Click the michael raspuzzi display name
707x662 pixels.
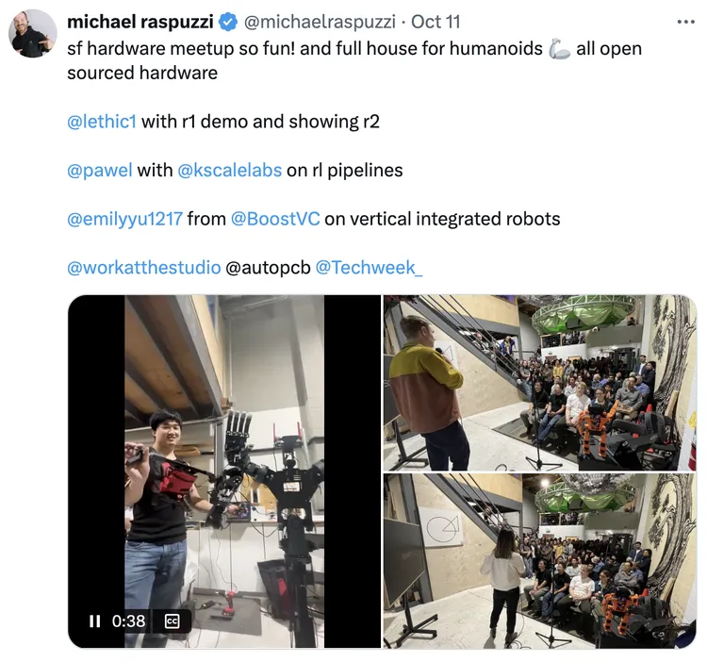pos(140,22)
